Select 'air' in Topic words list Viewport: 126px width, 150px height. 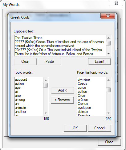tap(29, 92)
